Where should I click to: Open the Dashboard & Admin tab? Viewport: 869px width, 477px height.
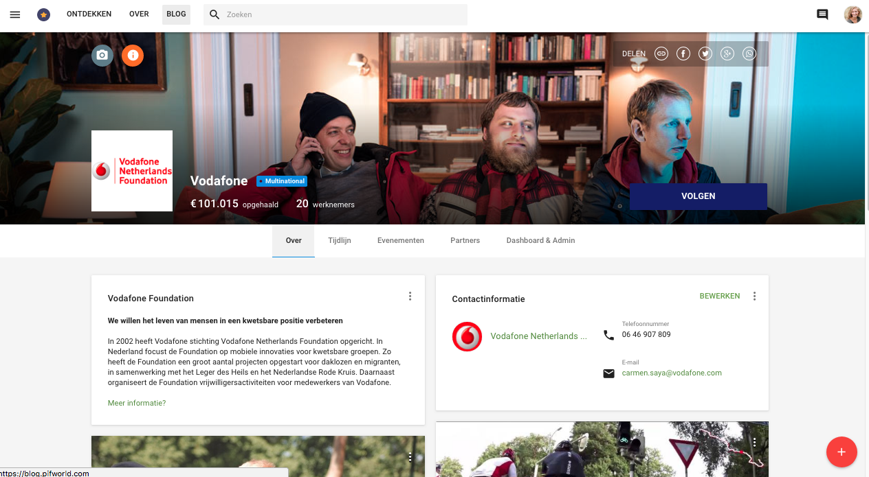point(541,241)
